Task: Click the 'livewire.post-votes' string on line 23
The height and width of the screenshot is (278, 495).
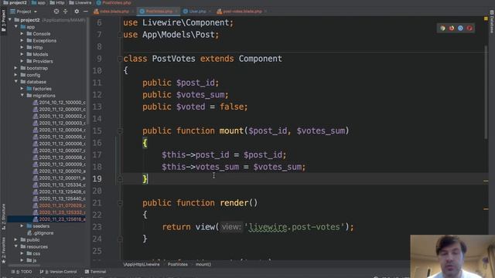Action: [294, 227]
